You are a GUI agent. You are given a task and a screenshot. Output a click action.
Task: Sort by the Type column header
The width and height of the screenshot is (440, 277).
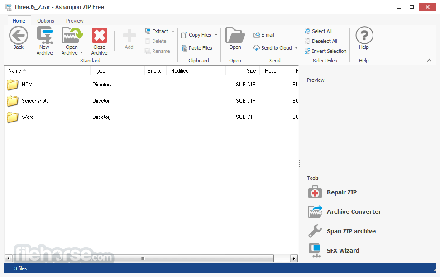[x=118, y=71]
